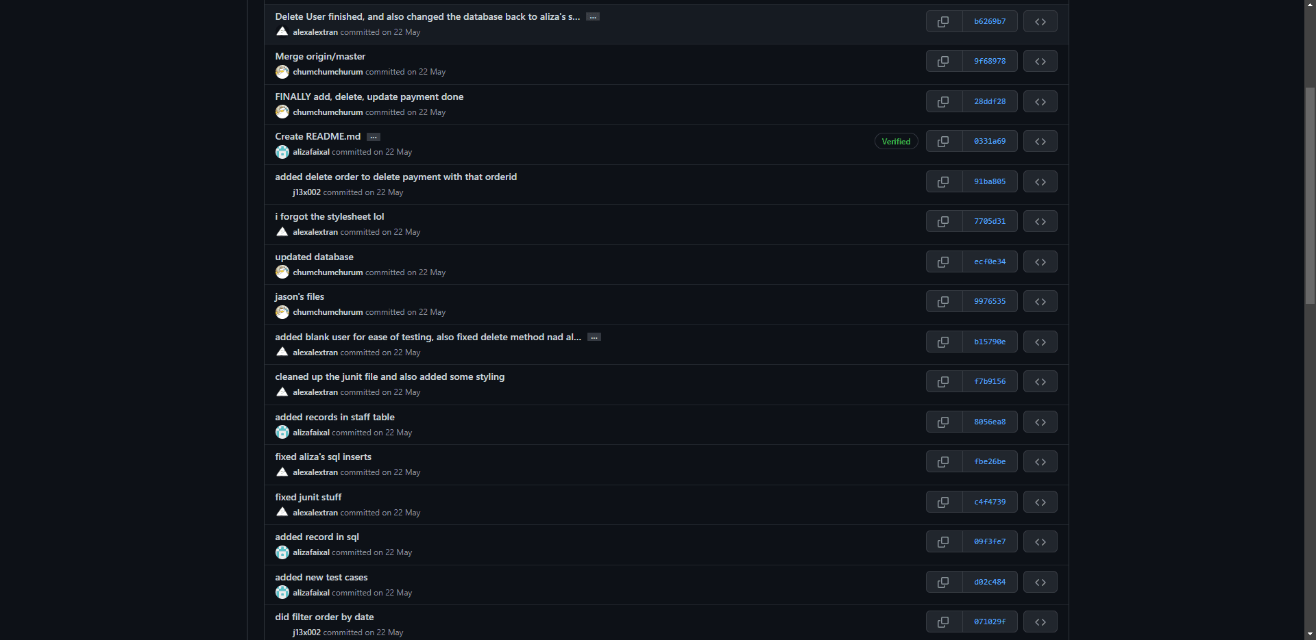Browse repository at commit ecf0e34
The width and height of the screenshot is (1316, 640).
(1040, 262)
